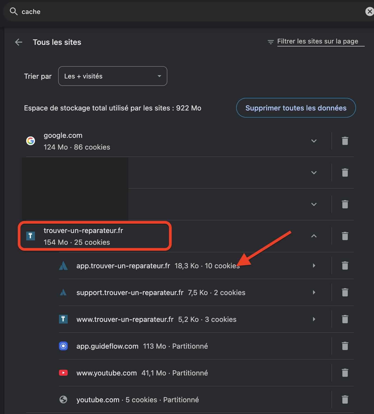
Task: Delete app.trouver-un-reparateur.fr data
Action: [345, 266]
